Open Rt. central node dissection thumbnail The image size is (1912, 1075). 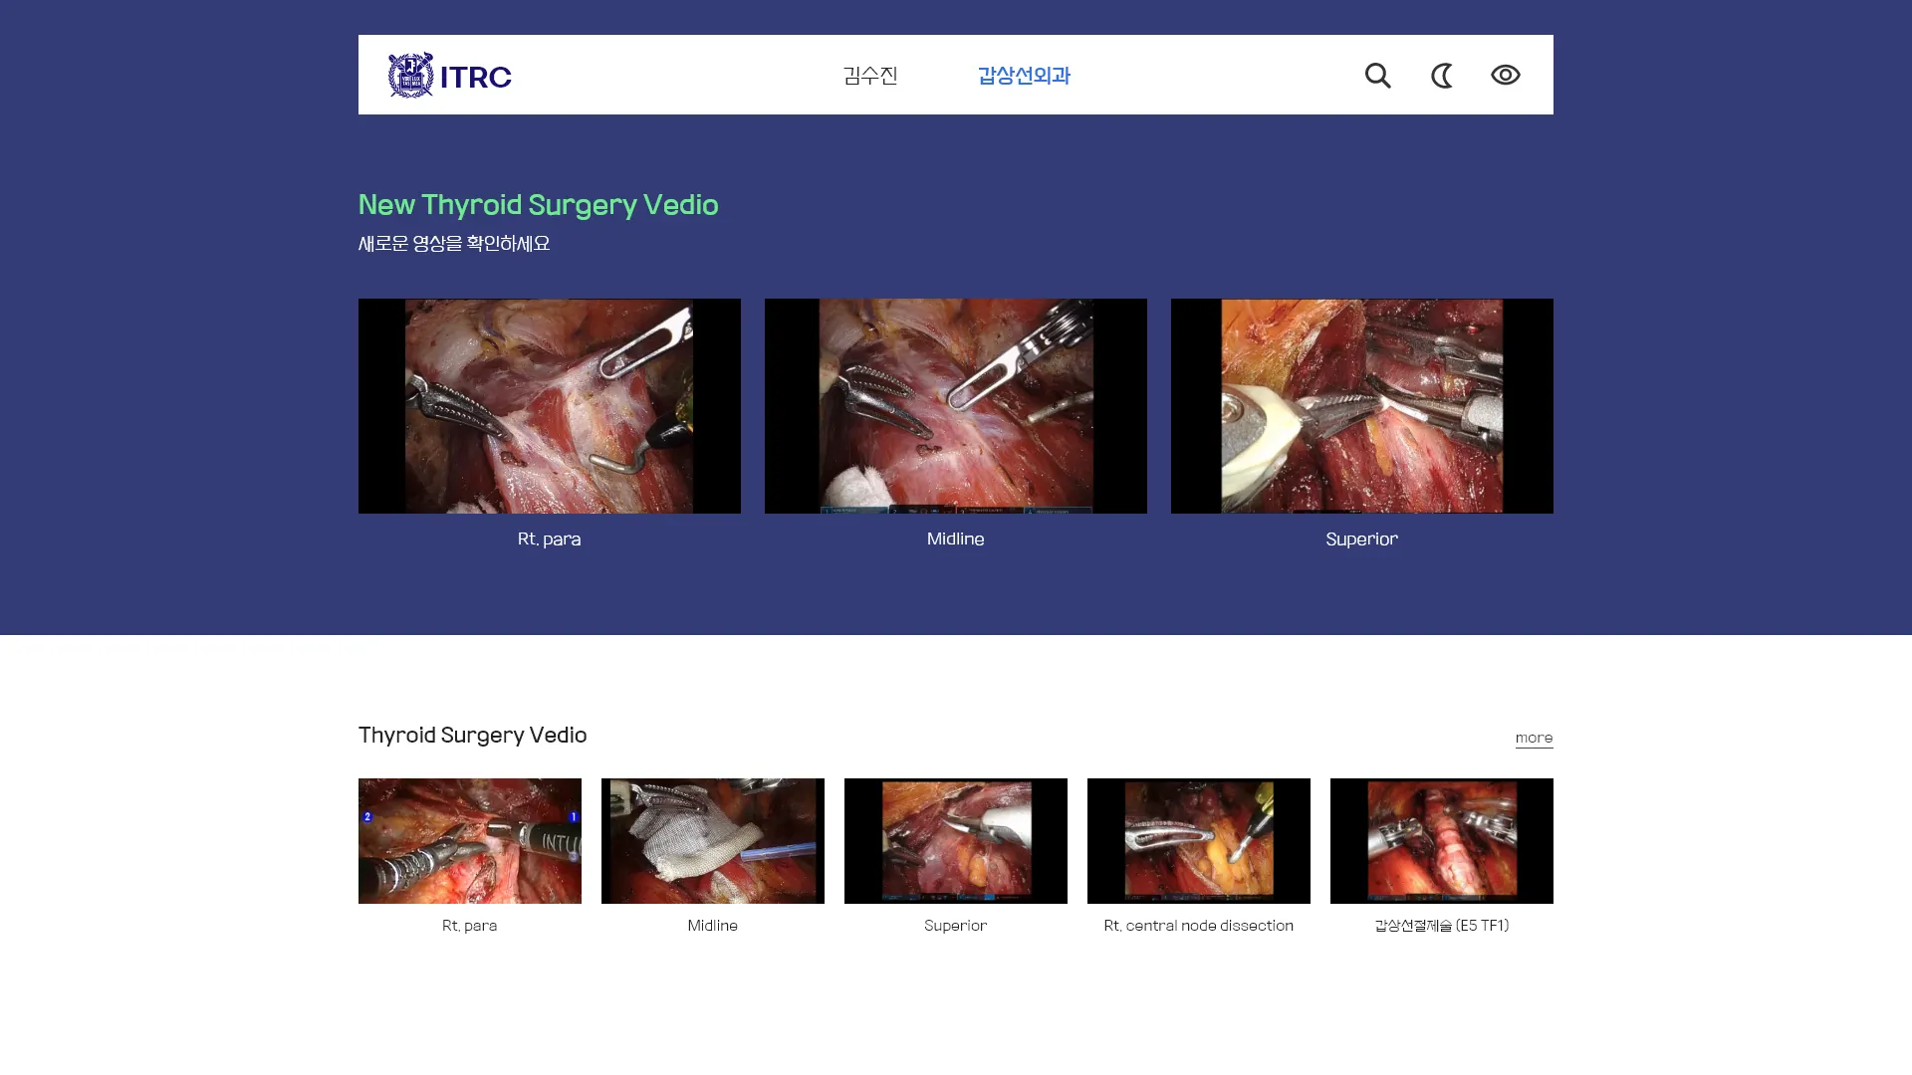[x=1198, y=840]
